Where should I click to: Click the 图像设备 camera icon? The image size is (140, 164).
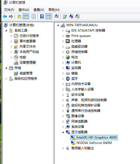click(68, 116)
